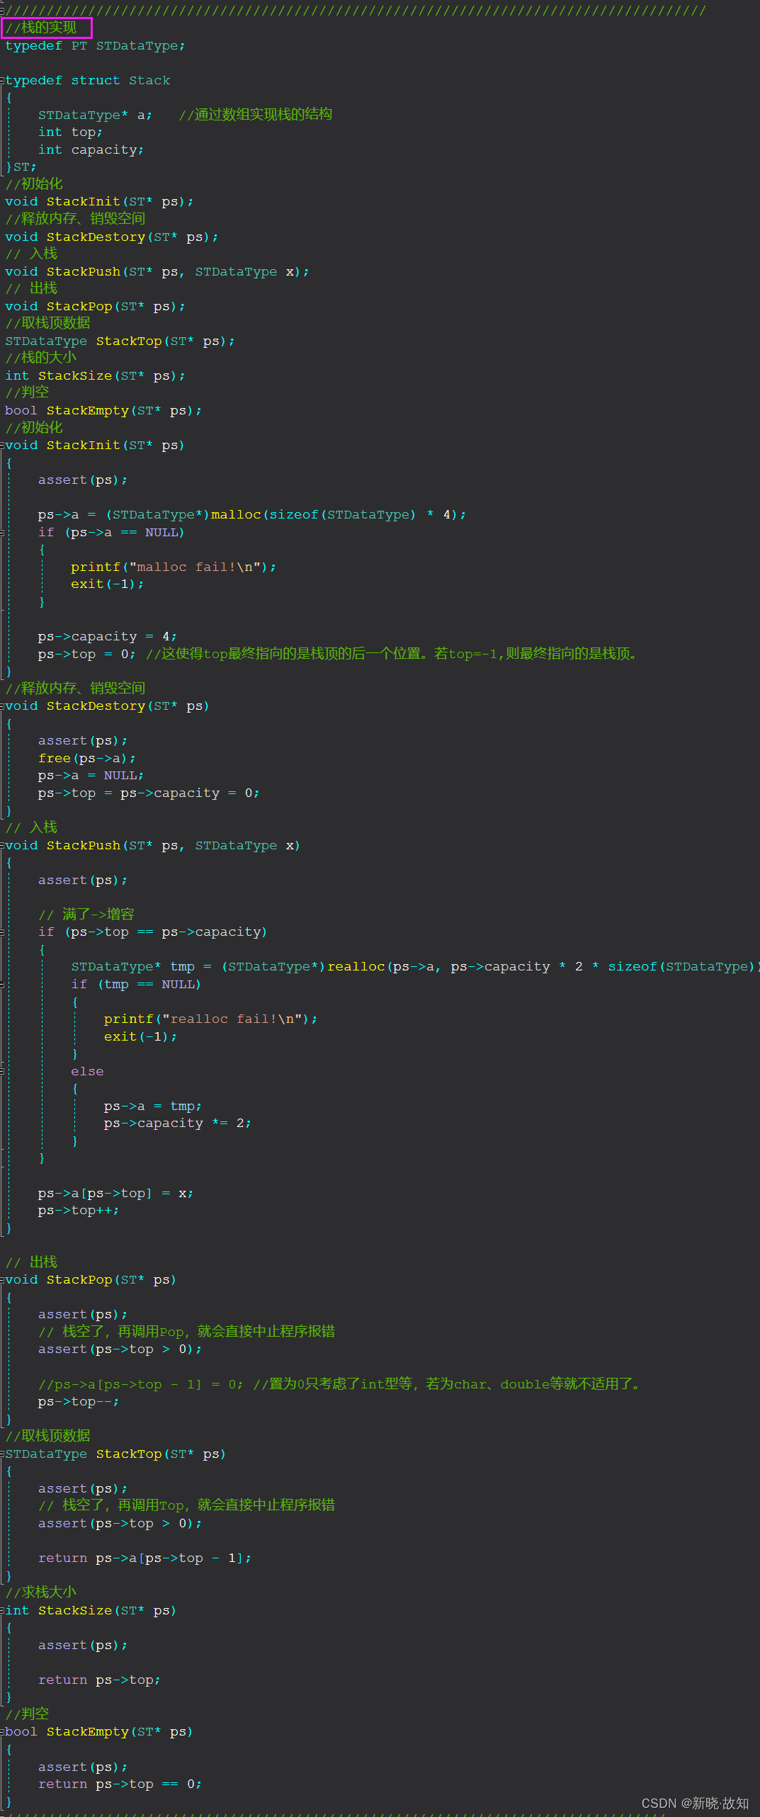
Task: Click the 'ps->capacity = 4;' line
Action: (107, 637)
